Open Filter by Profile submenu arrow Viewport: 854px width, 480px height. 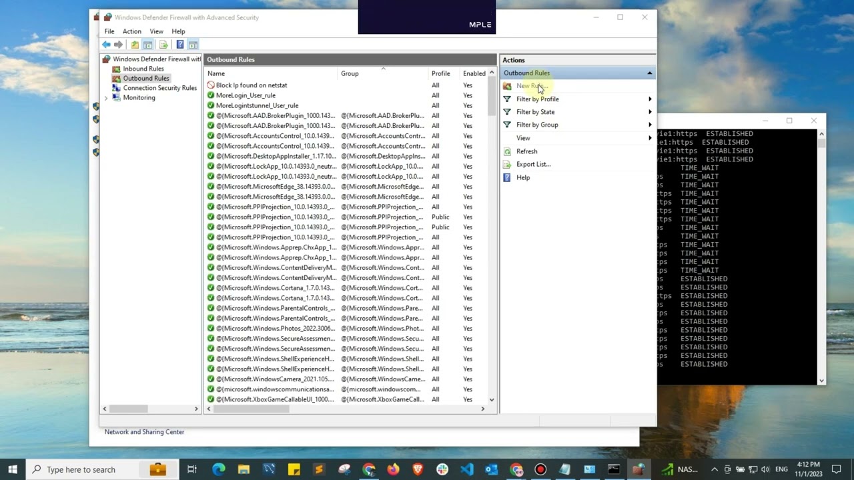pyautogui.click(x=650, y=99)
